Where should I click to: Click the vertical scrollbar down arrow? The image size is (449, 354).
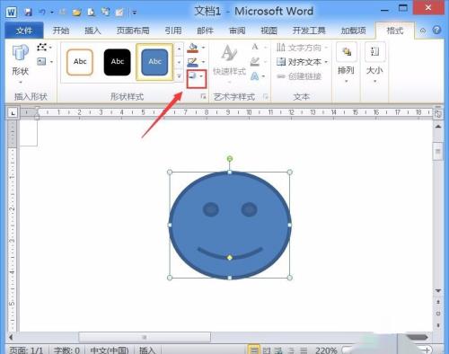click(x=438, y=291)
